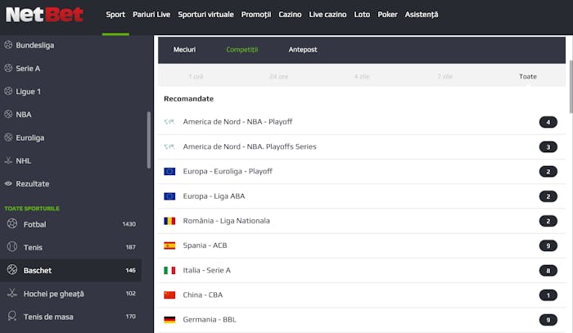
Task: Switch to the Meciuri tab
Action: tap(184, 50)
